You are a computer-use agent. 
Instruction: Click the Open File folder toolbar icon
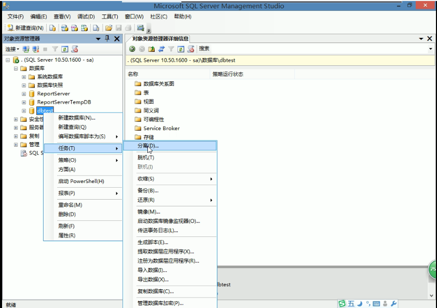pos(108,28)
